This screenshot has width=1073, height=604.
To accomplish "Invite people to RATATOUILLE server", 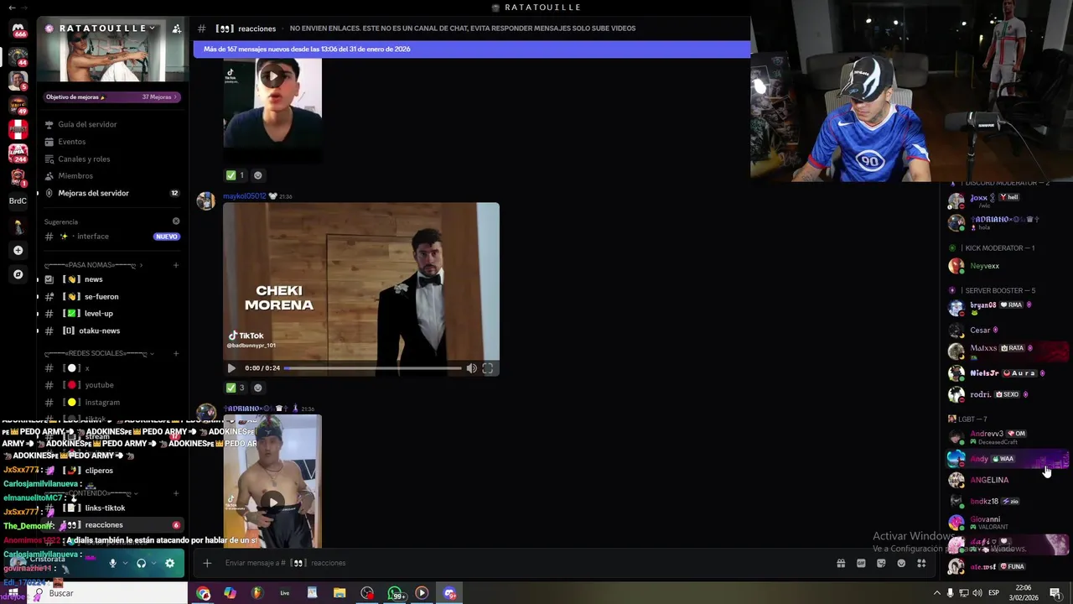I will coord(176,29).
